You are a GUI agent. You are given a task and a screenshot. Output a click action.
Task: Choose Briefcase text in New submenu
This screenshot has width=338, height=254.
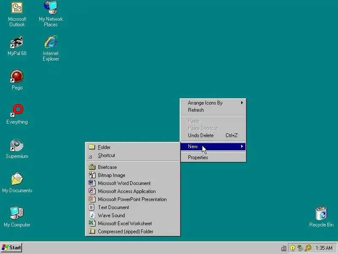tap(107, 167)
